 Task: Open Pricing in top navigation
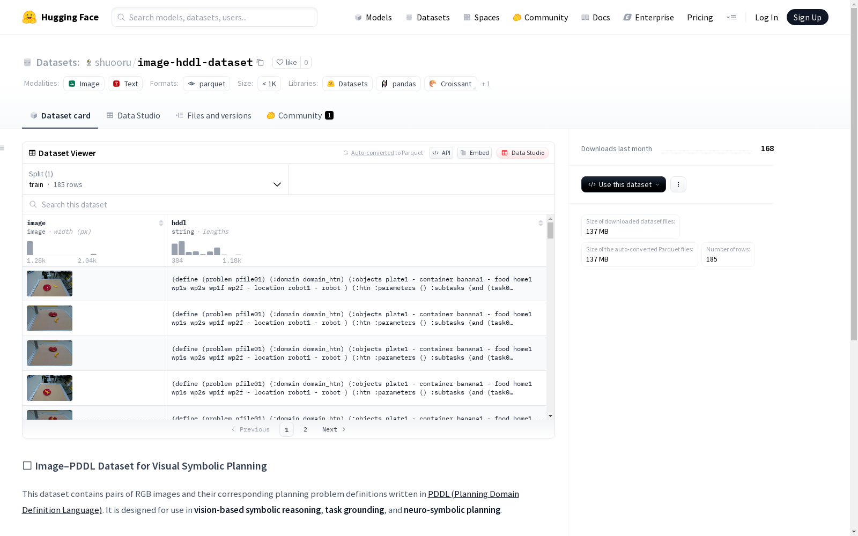pyautogui.click(x=700, y=17)
